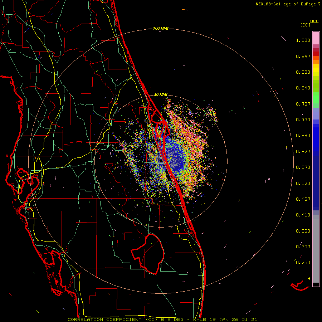
Task: Click the 0.840 legend value
Action: 303,88
